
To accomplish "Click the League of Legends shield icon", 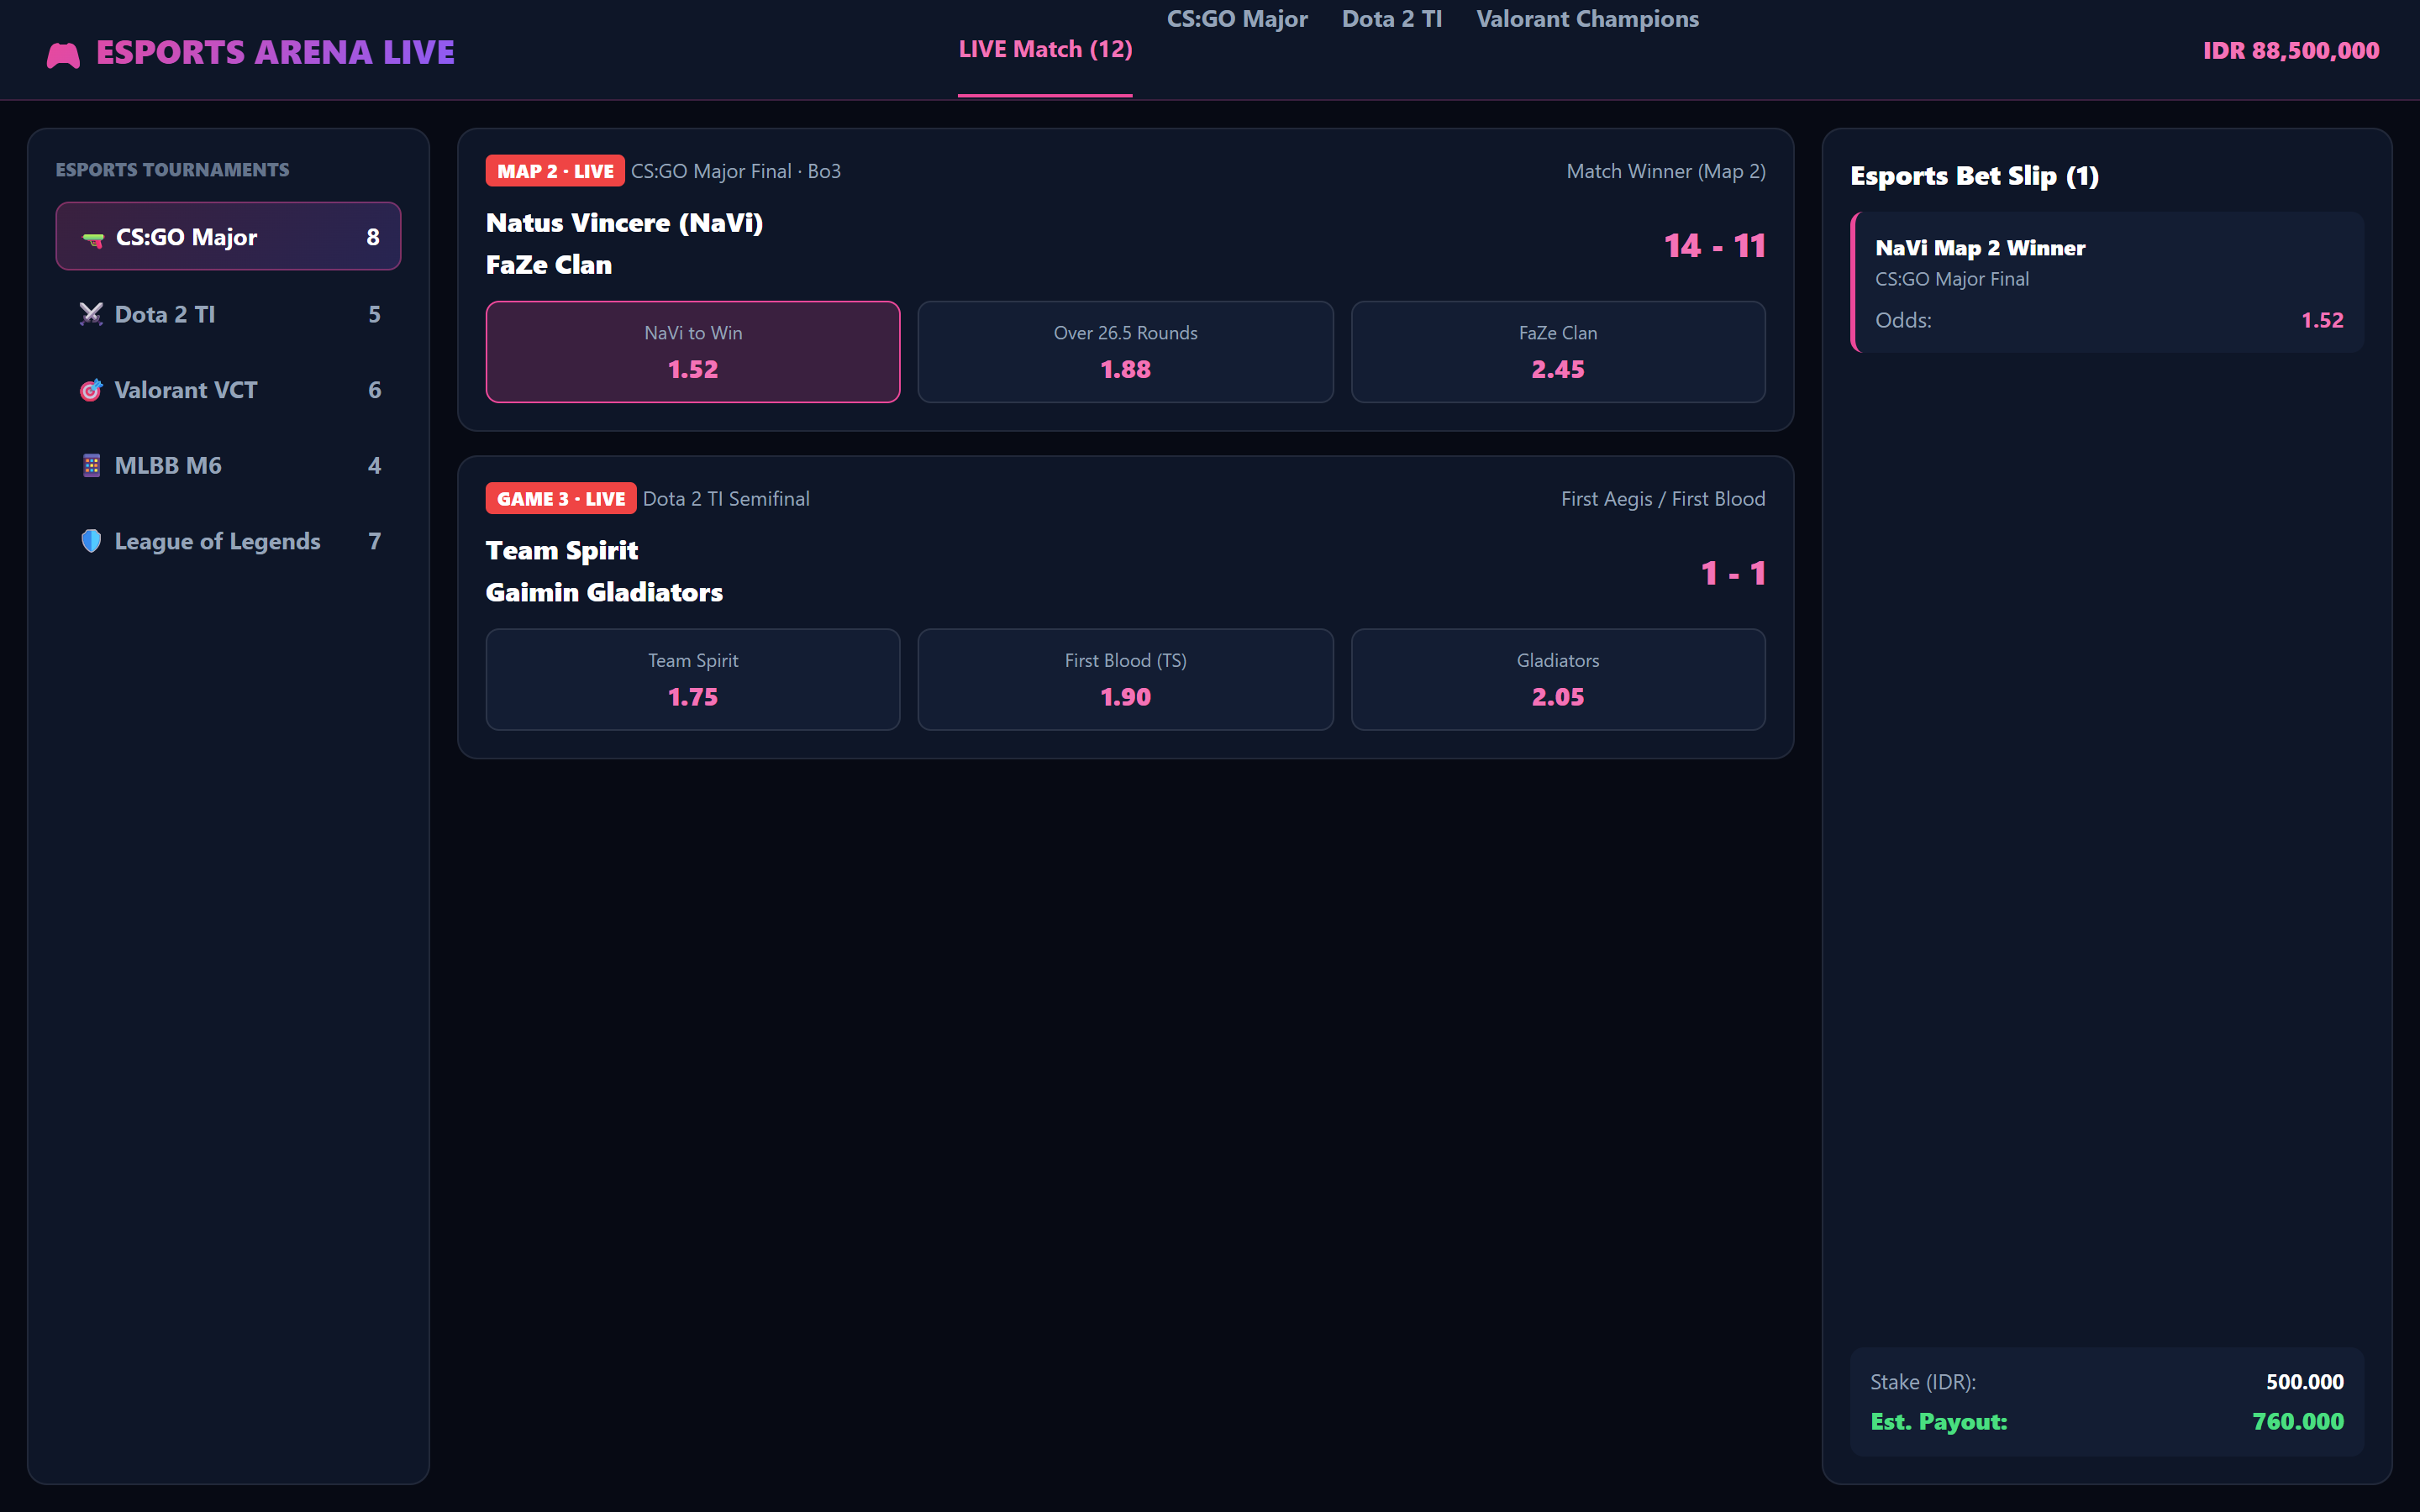I will pos(91,541).
